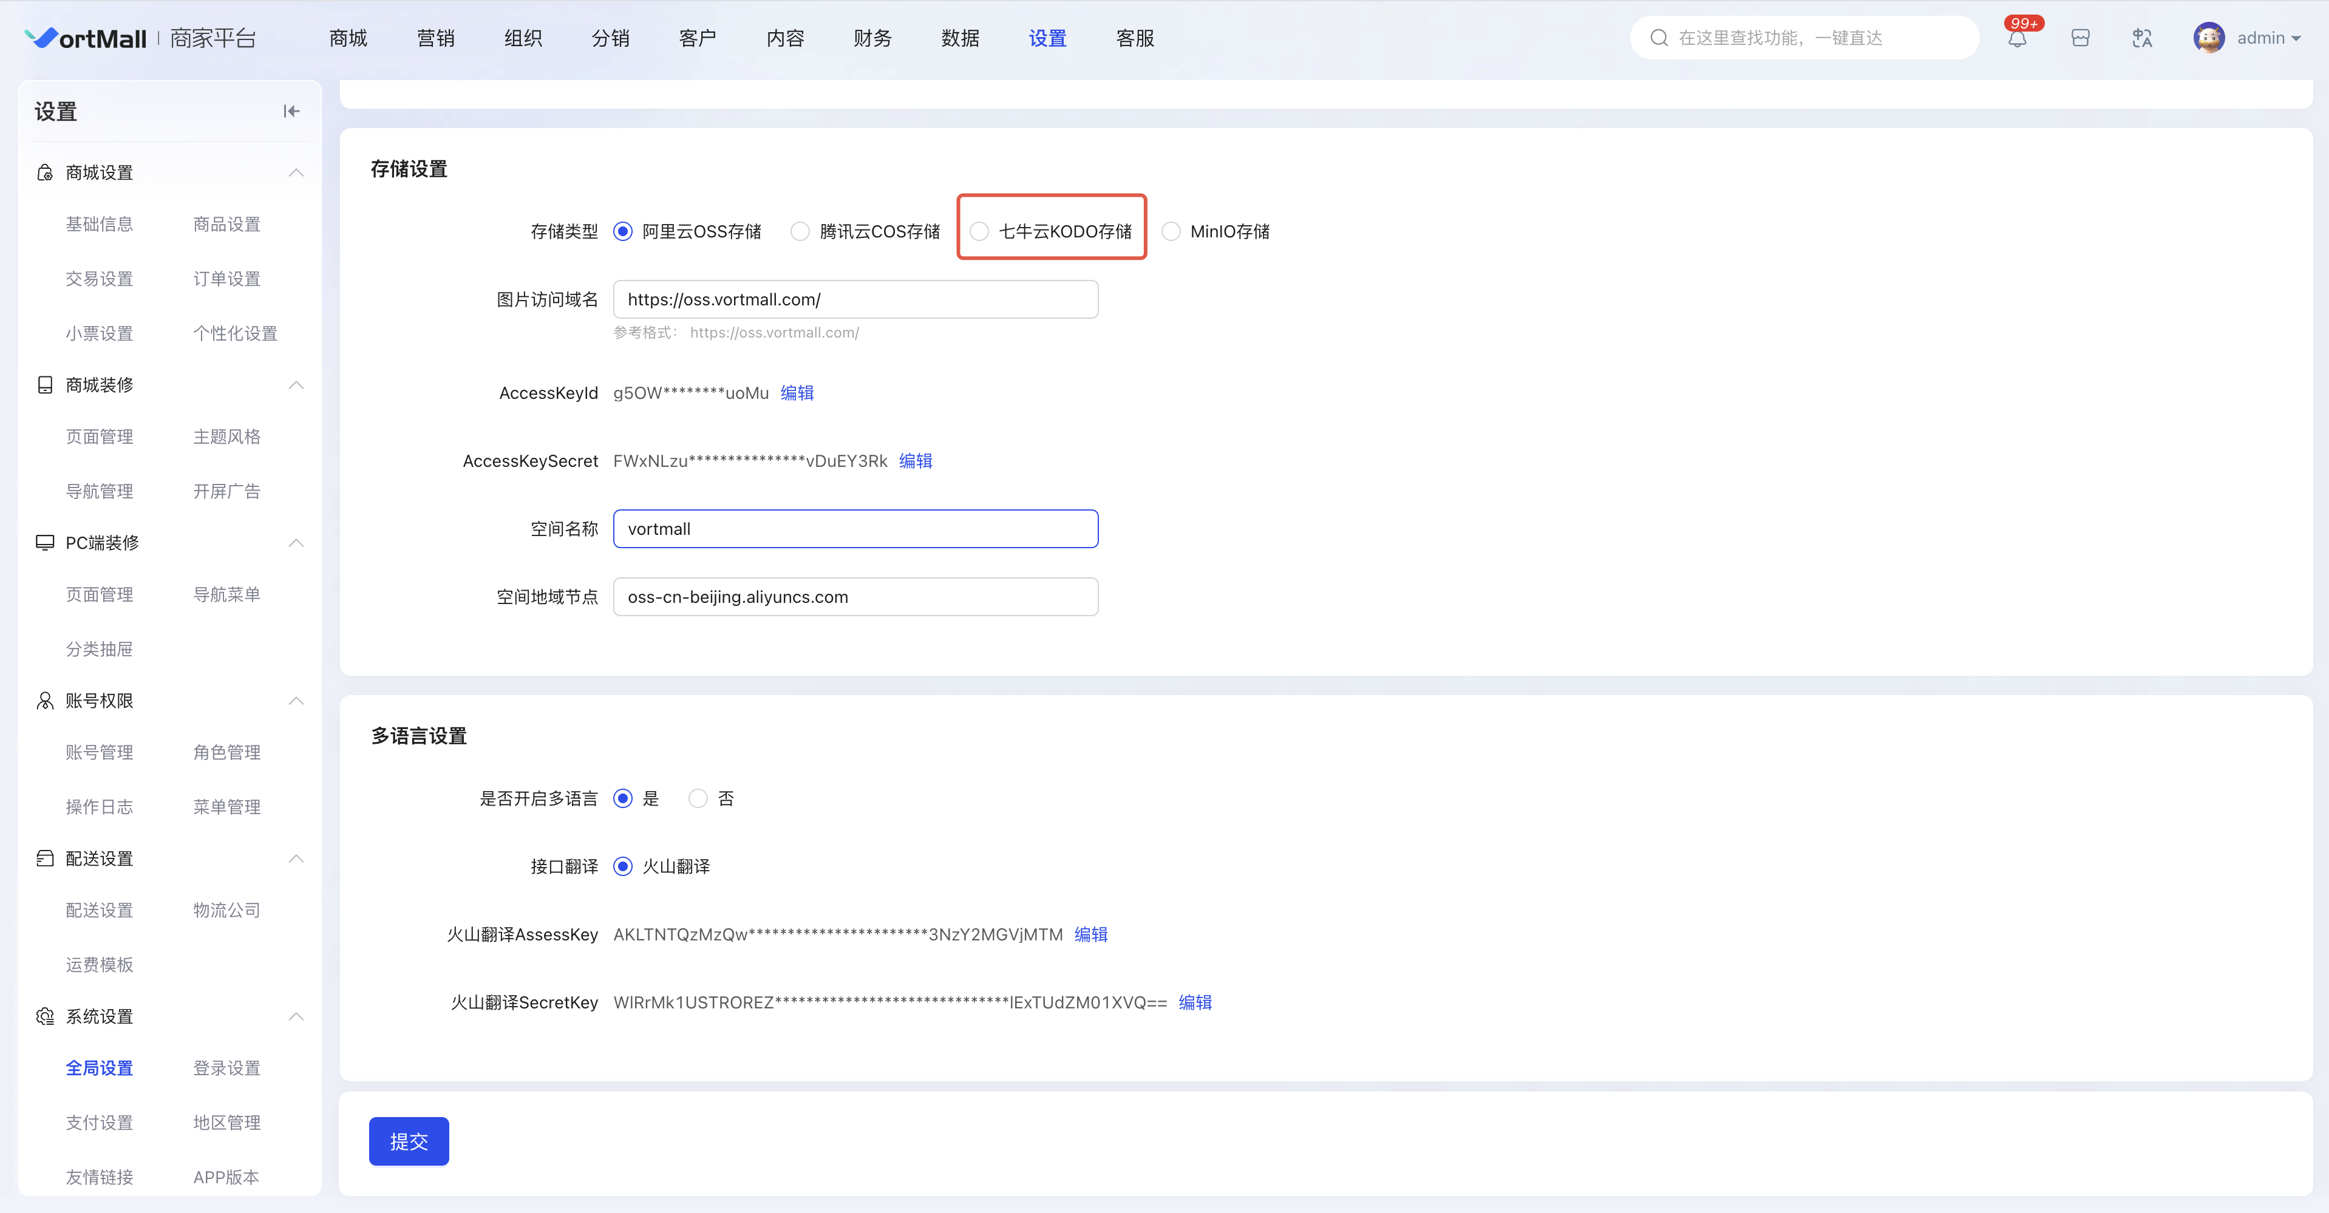2329x1213 pixels.
Task: Click the admin avatar image
Action: pyautogui.click(x=2208, y=38)
